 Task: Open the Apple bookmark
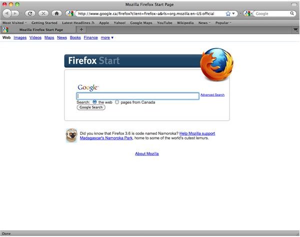tap(104, 23)
